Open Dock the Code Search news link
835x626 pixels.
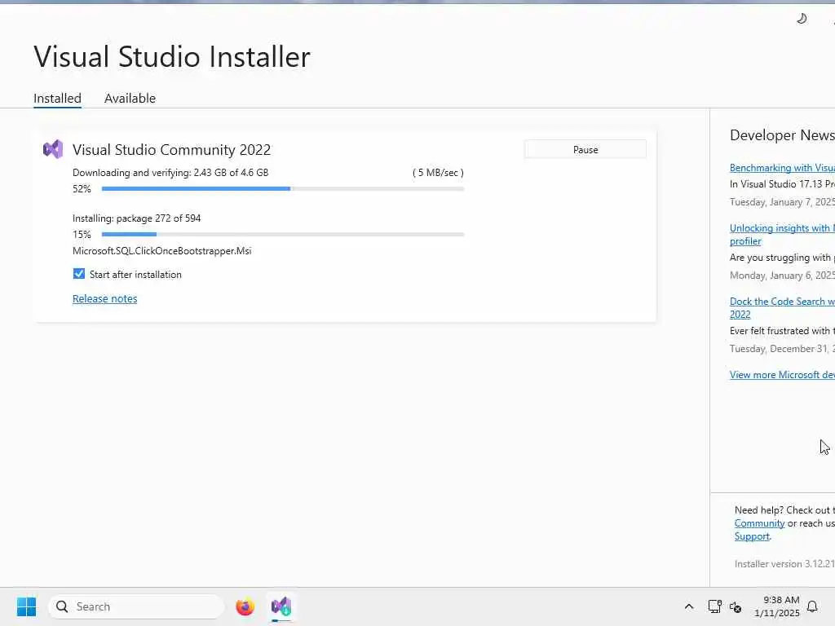coord(782,307)
